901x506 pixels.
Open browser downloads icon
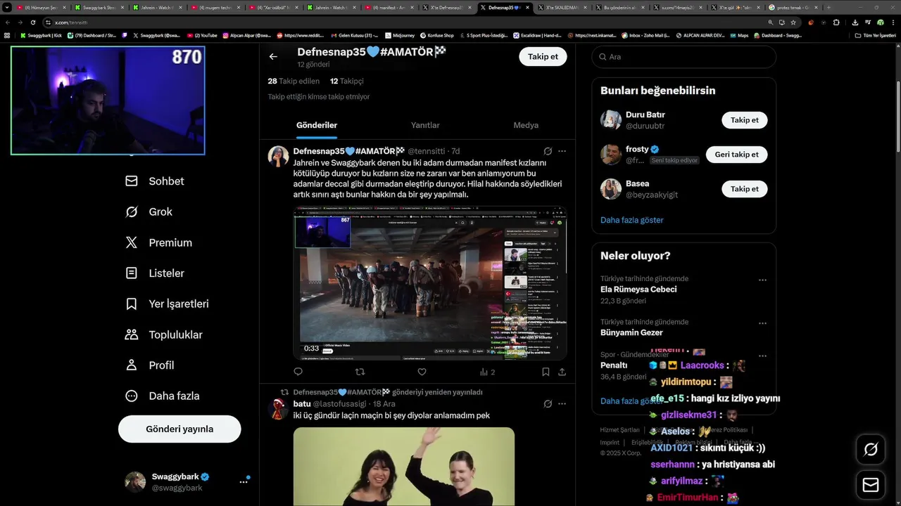tap(855, 22)
